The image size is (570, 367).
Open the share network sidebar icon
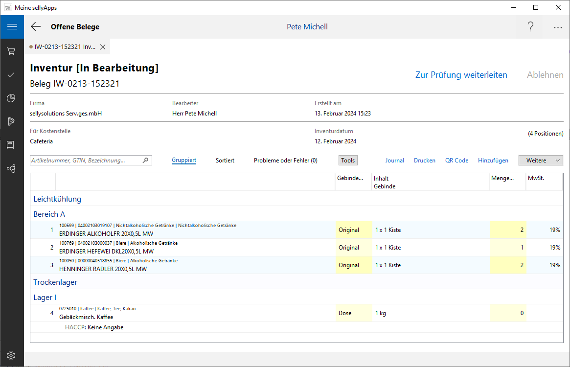pos(11,168)
